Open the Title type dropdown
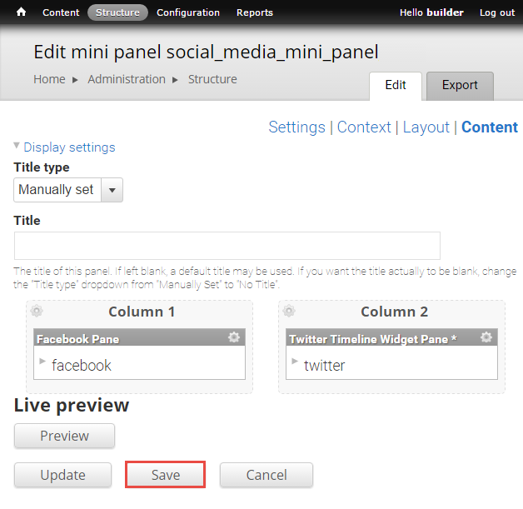 68,190
